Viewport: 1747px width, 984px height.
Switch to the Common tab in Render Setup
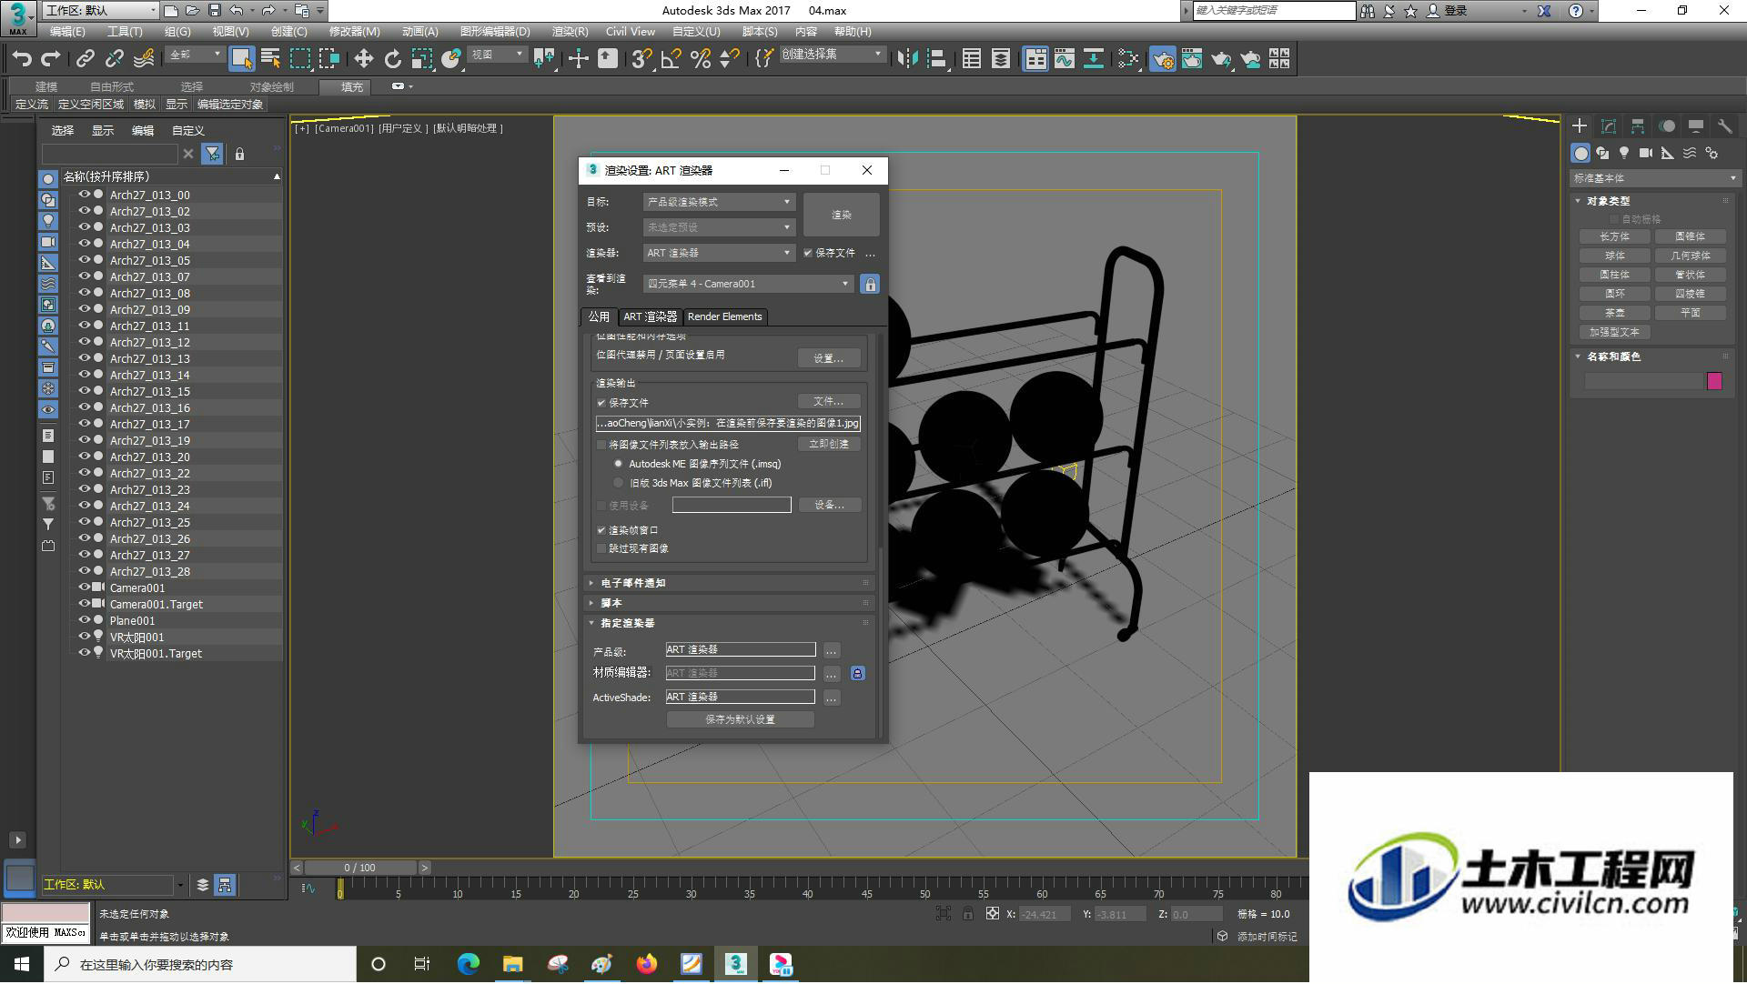tap(599, 317)
